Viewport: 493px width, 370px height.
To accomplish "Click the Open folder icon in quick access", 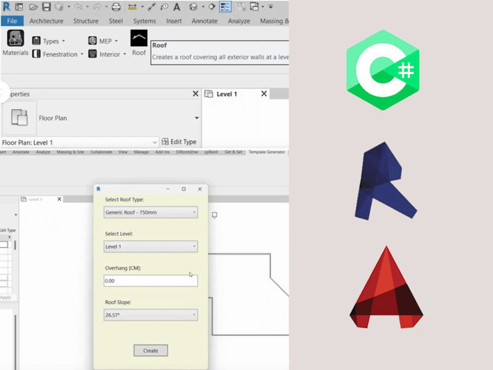I will [x=33, y=7].
